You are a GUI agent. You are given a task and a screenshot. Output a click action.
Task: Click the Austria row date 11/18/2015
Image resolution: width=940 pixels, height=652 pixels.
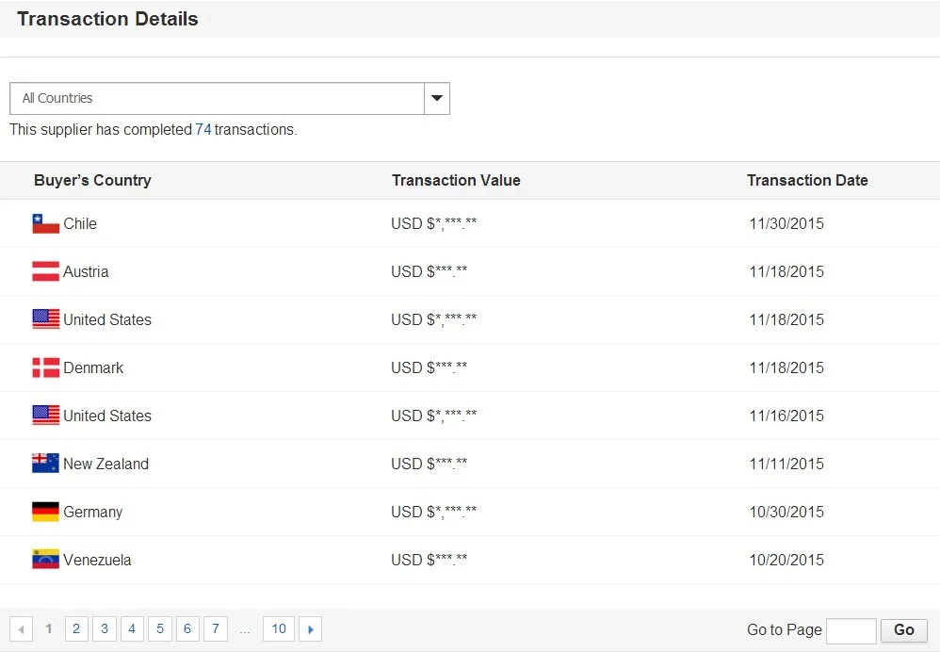click(786, 271)
